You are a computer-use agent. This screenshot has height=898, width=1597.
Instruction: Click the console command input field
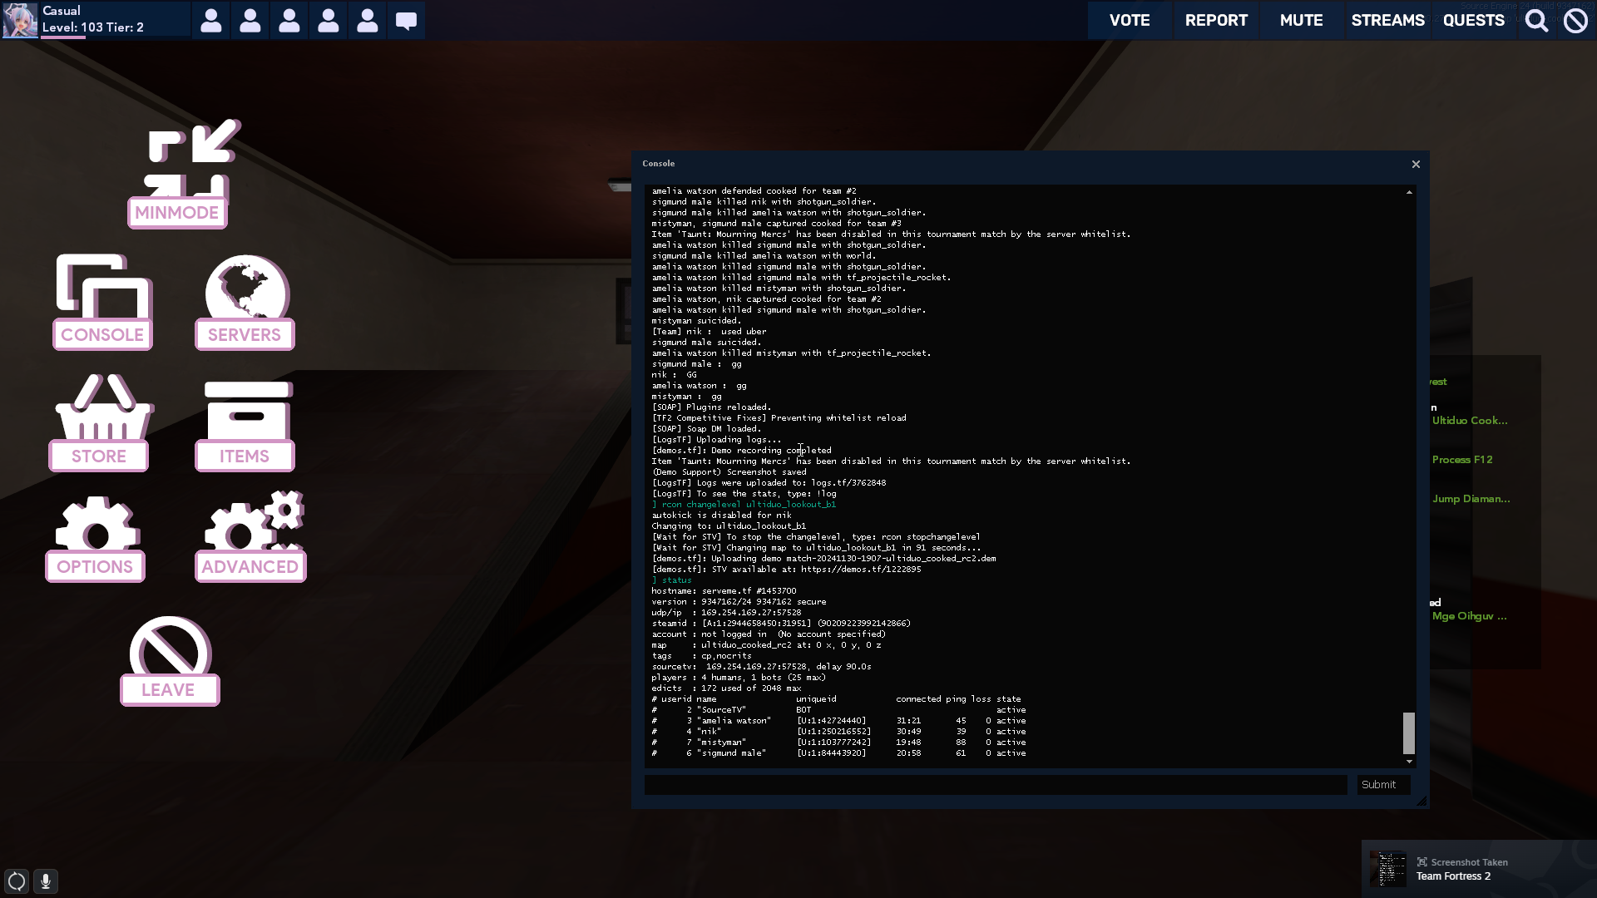coord(995,785)
